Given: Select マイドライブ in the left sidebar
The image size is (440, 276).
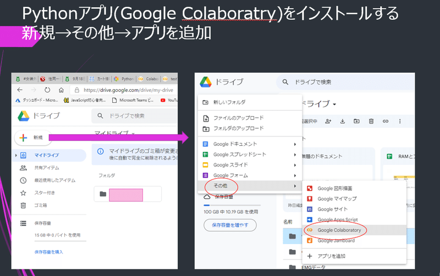Looking at the screenshot, I should pos(50,155).
